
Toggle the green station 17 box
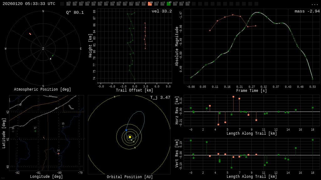[x=168, y=4]
